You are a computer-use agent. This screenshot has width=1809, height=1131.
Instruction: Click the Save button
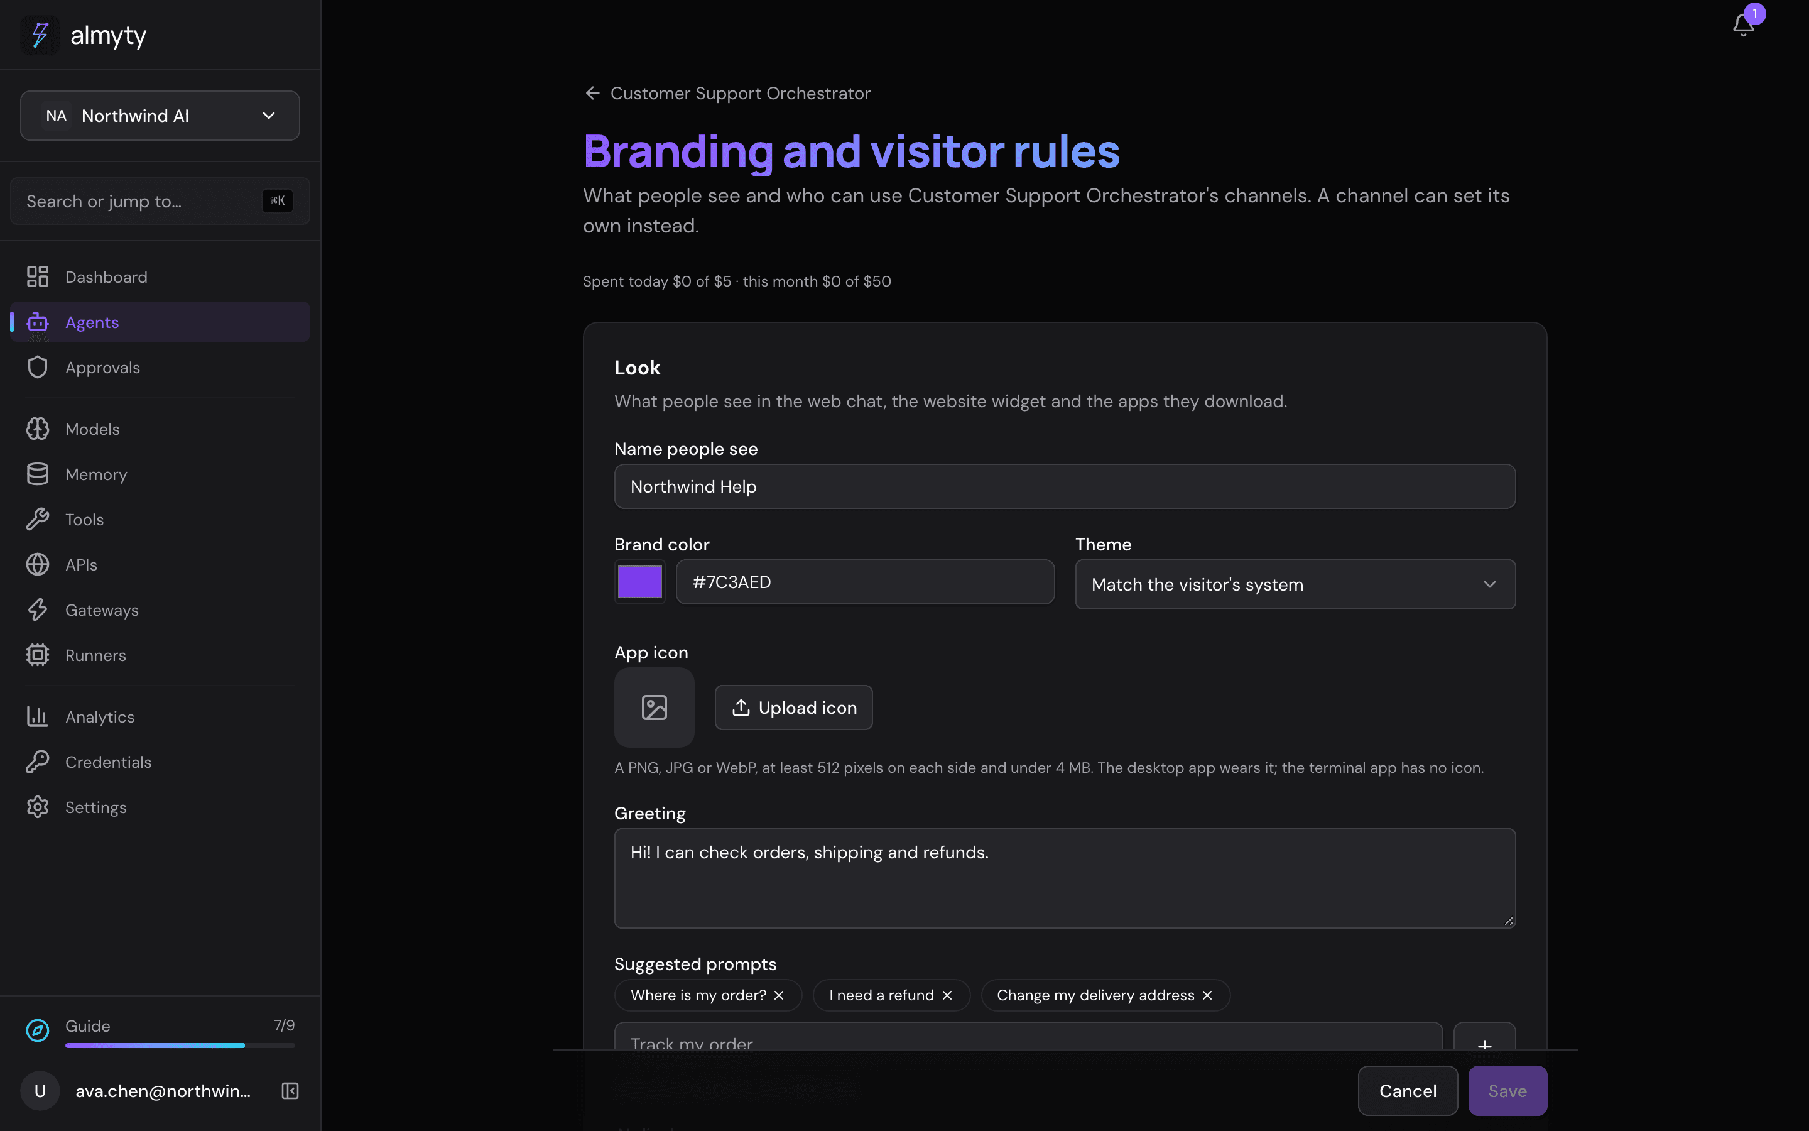click(x=1507, y=1091)
